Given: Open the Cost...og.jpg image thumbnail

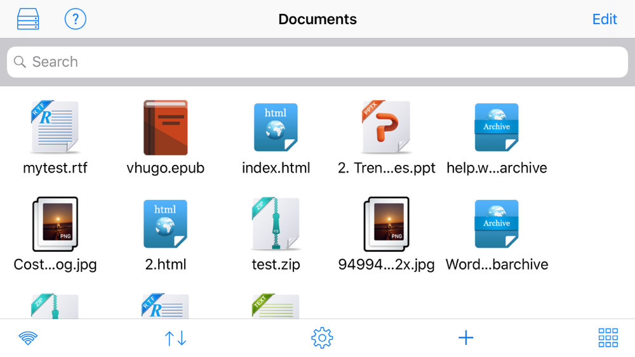Looking at the screenshot, I should point(55,224).
